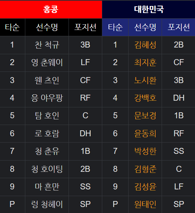Select DH position next to 강백호

point(178,98)
